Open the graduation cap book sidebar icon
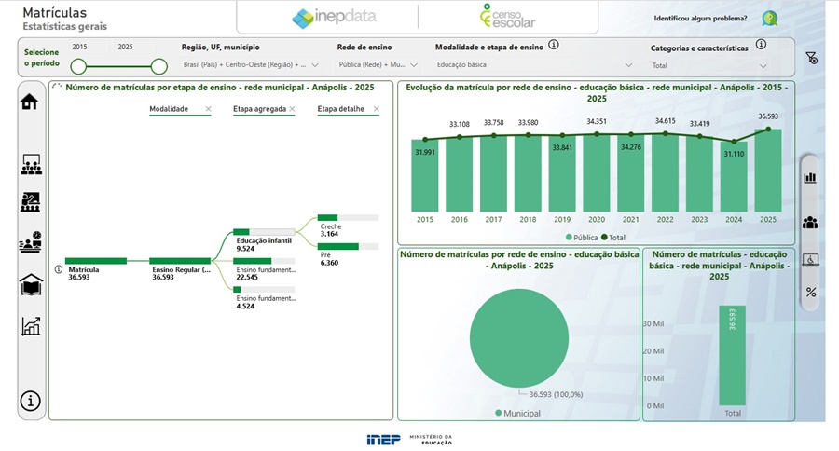This screenshot has width=839, height=451. (x=31, y=285)
